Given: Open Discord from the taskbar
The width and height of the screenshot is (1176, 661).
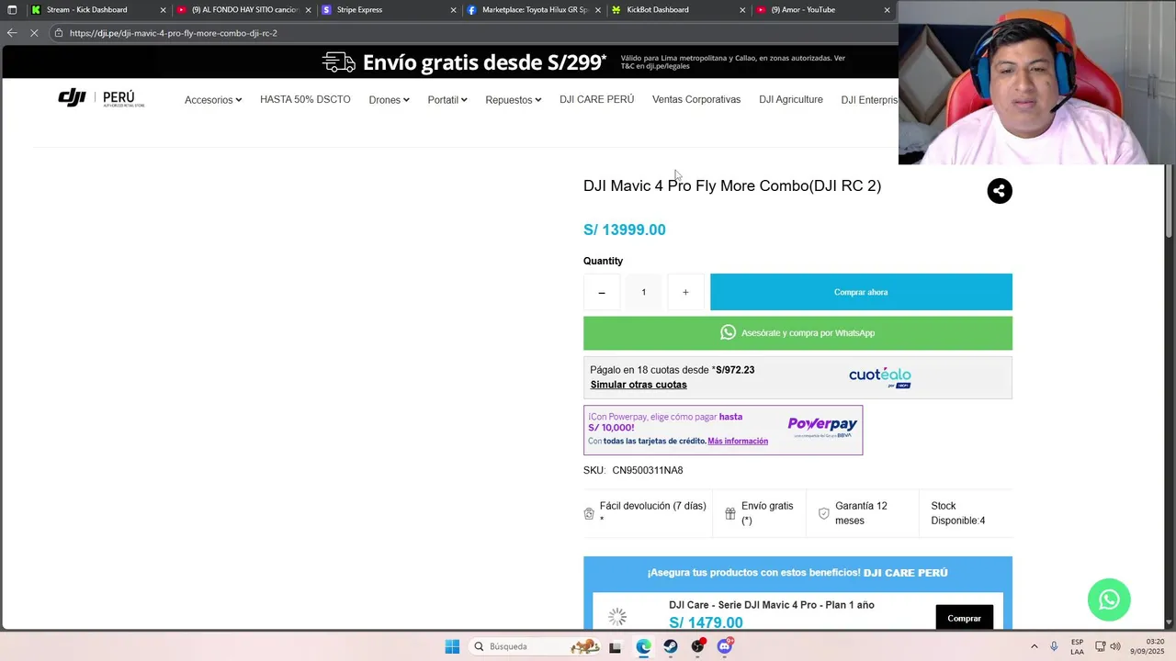Looking at the screenshot, I should pos(725,646).
